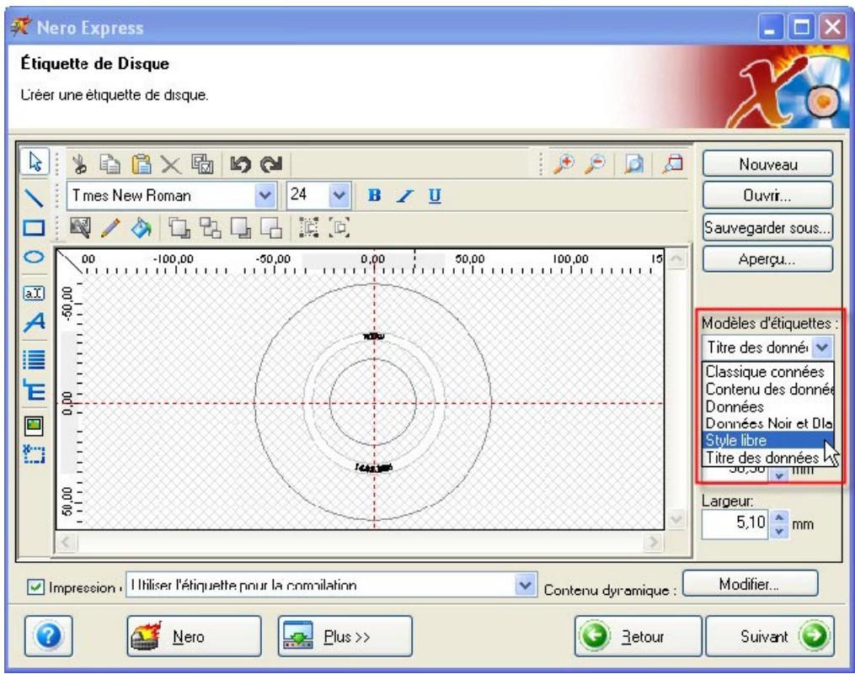The width and height of the screenshot is (855, 674).
Task: Click the Bring to Front icon
Action: tap(179, 227)
